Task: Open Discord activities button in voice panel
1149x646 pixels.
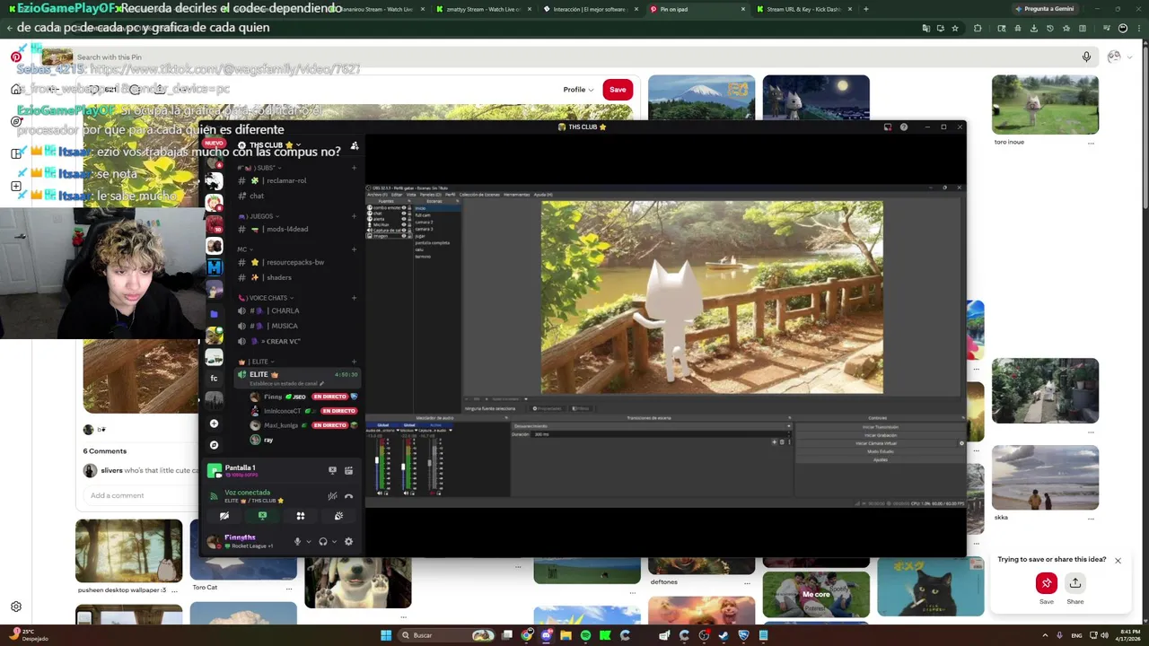Action: click(301, 516)
